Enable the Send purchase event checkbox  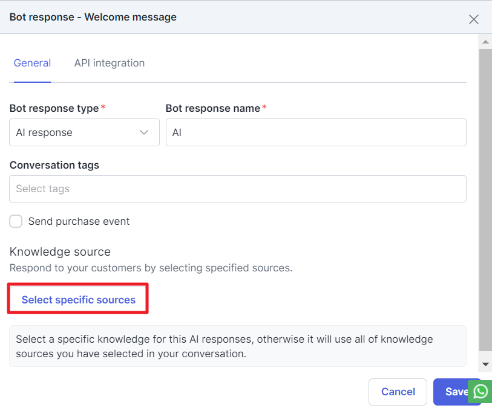[x=16, y=221]
